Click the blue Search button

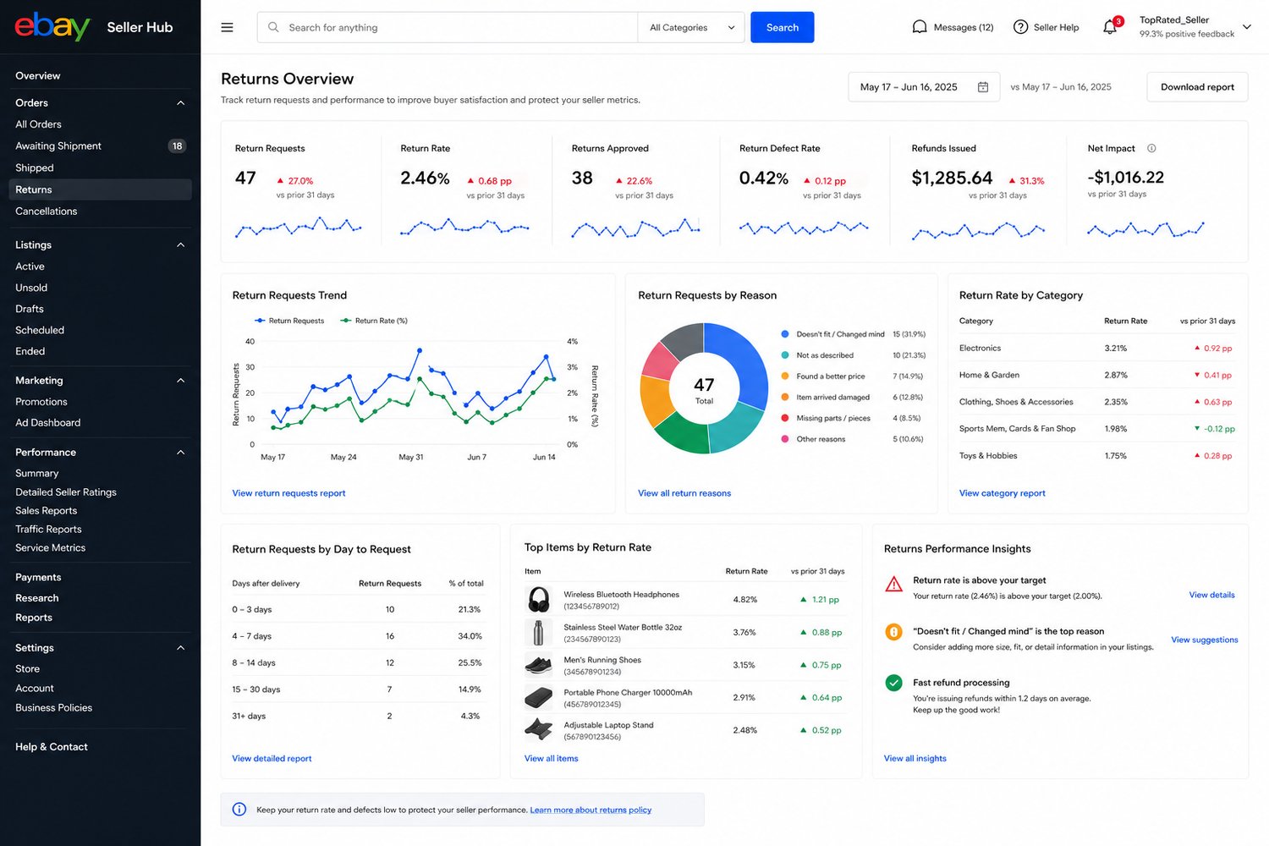(x=783, y=27)
